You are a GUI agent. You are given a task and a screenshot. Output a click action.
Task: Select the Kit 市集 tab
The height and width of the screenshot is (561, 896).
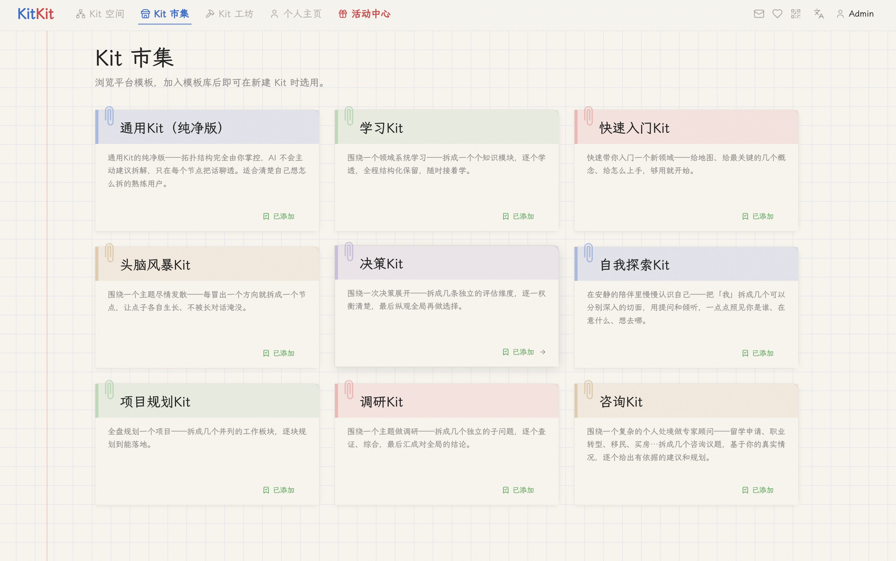pos(165,14)
